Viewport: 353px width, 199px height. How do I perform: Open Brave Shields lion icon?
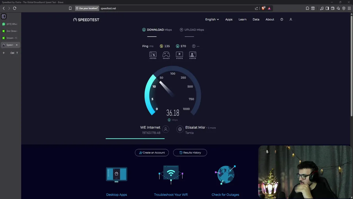263,8
